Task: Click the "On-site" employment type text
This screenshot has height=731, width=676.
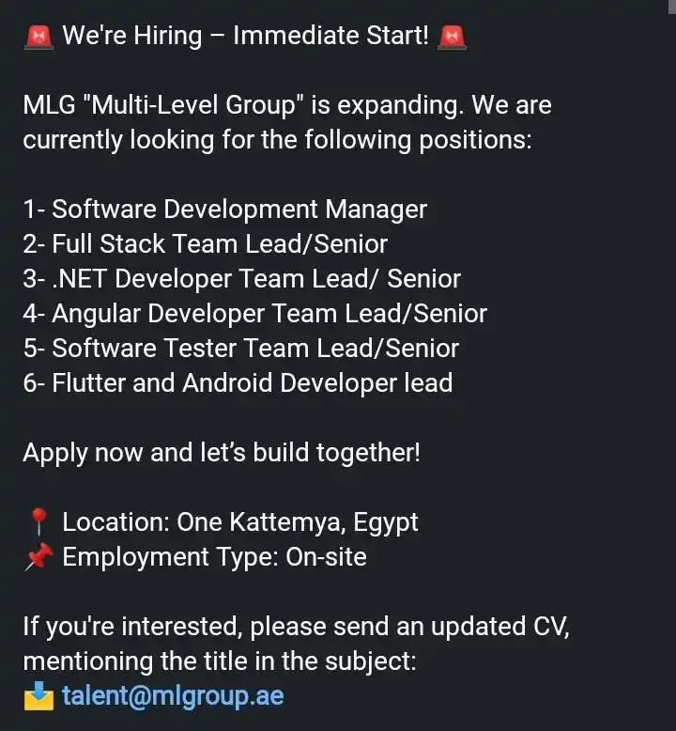Action: (326, 557)
